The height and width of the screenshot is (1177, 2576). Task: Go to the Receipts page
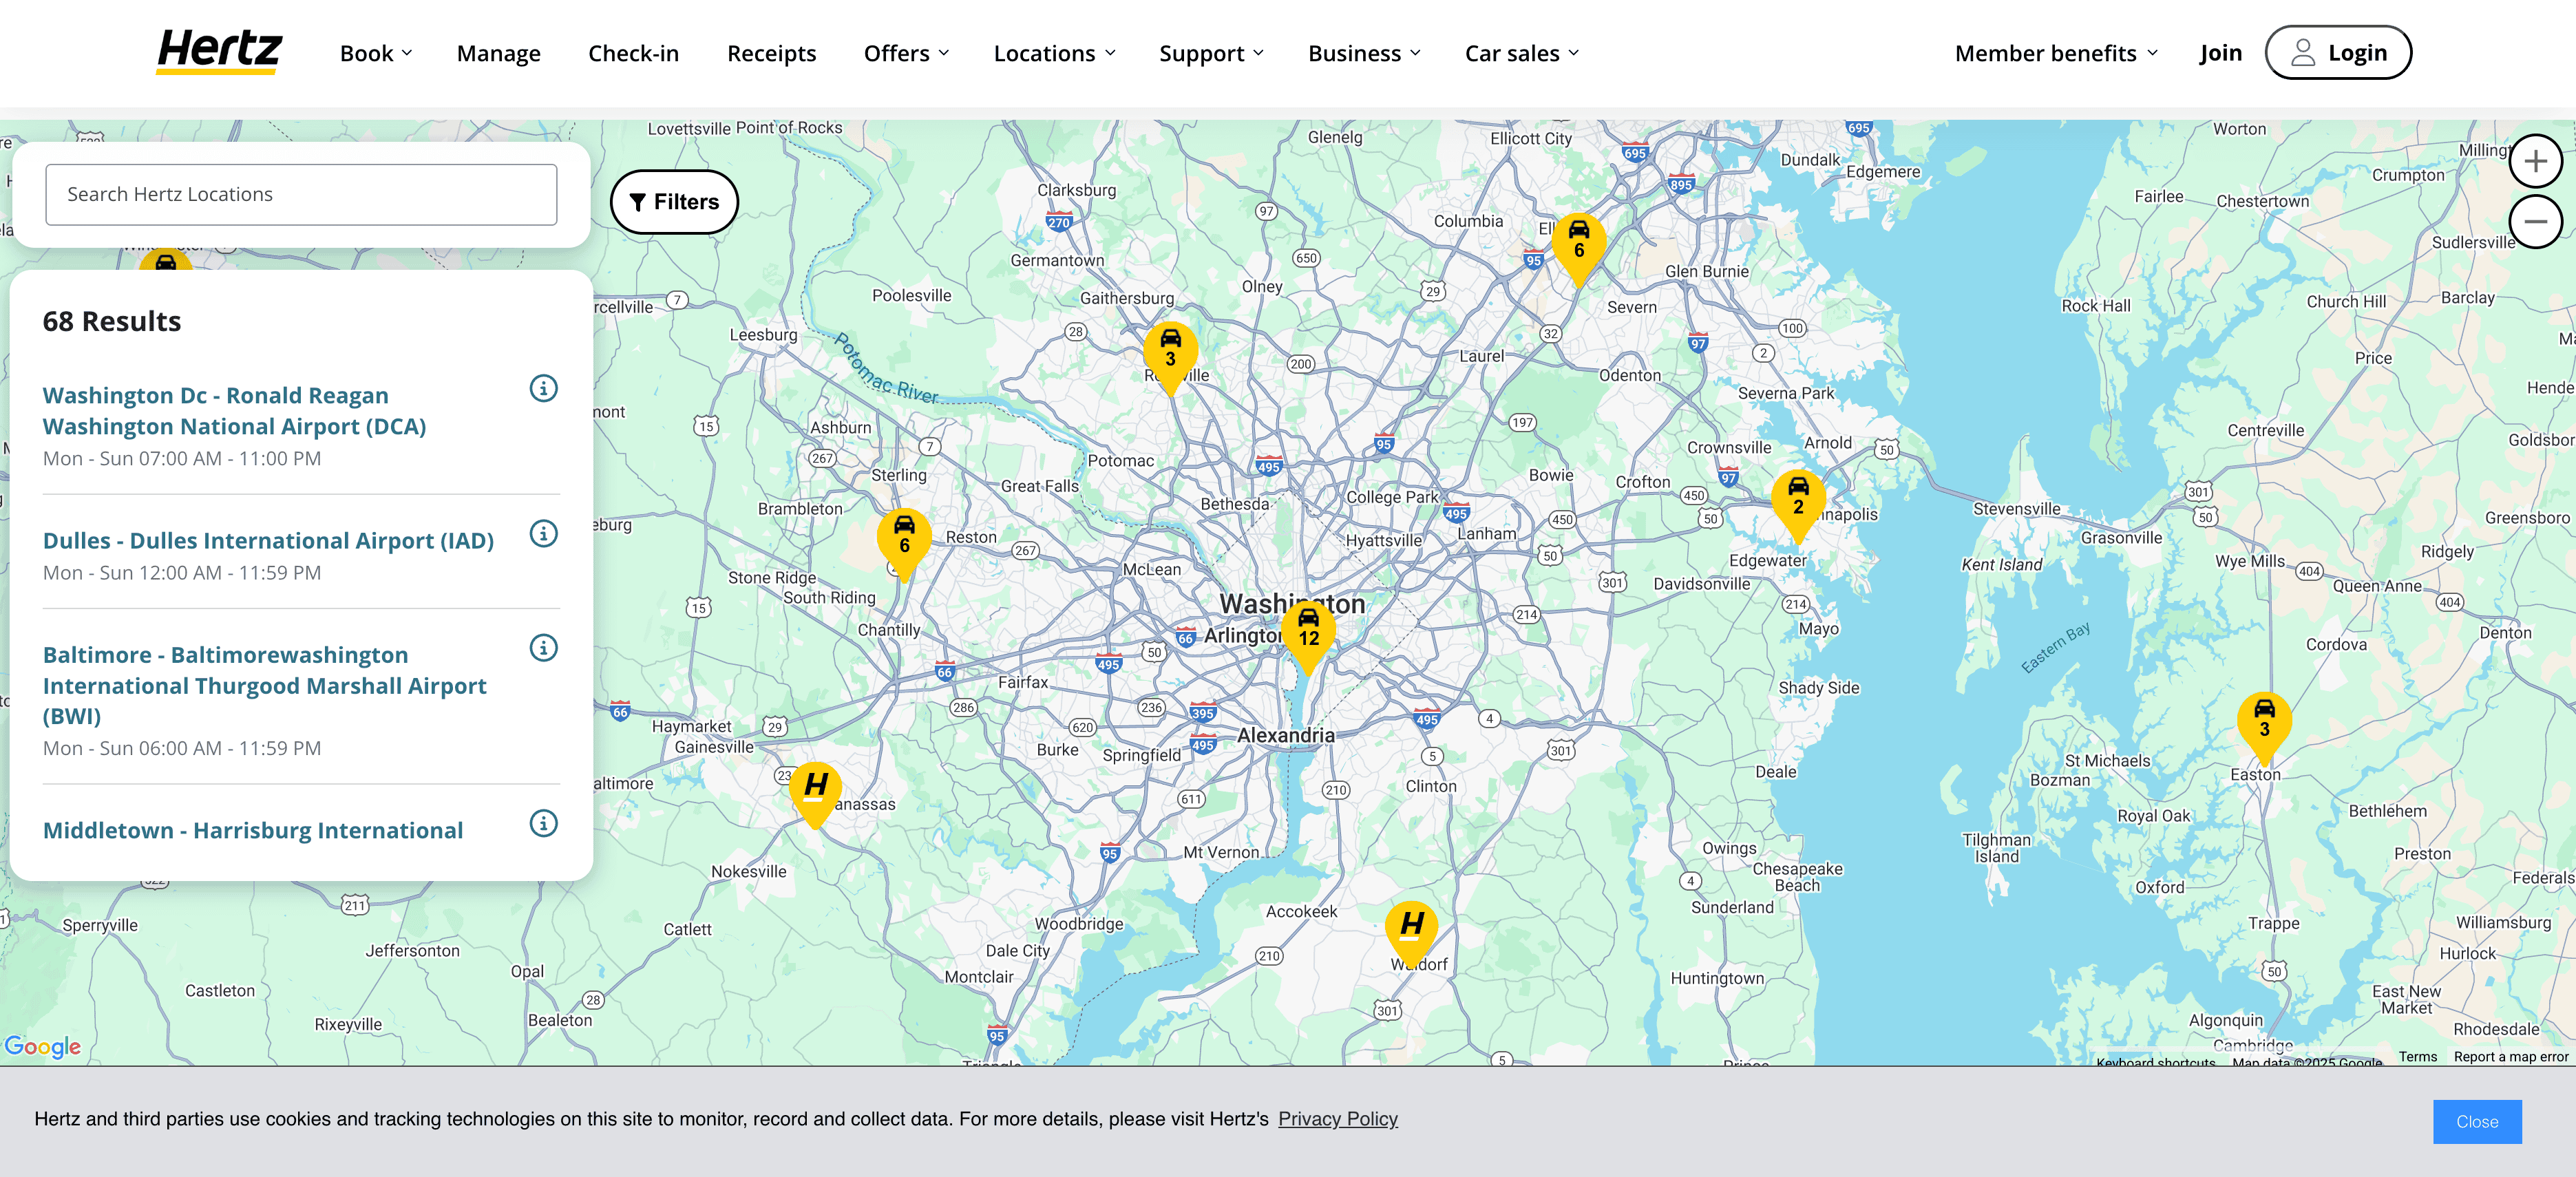tap(771, 53)
